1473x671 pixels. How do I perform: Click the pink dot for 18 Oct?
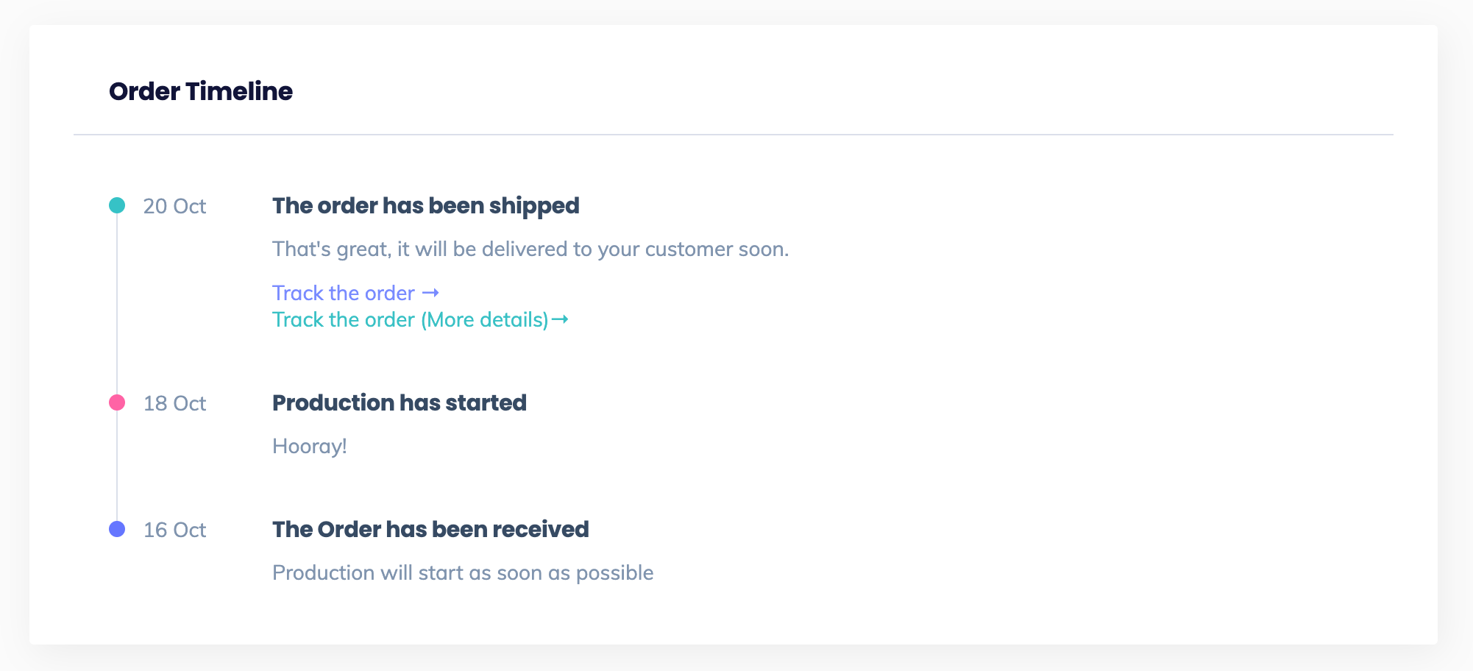[x=117, y=402]
